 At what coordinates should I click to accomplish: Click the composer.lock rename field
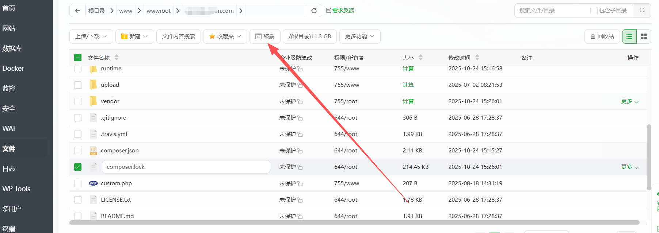pyautogui.click(x=186, y=167)
